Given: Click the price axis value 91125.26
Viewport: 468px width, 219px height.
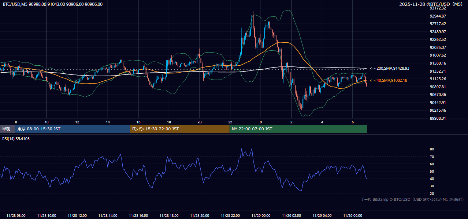Looking at the screenshot, I should click(438, 79).
